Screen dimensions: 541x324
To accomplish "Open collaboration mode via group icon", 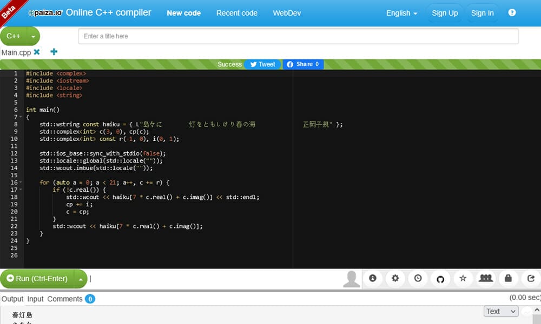I will click(486, 278).
